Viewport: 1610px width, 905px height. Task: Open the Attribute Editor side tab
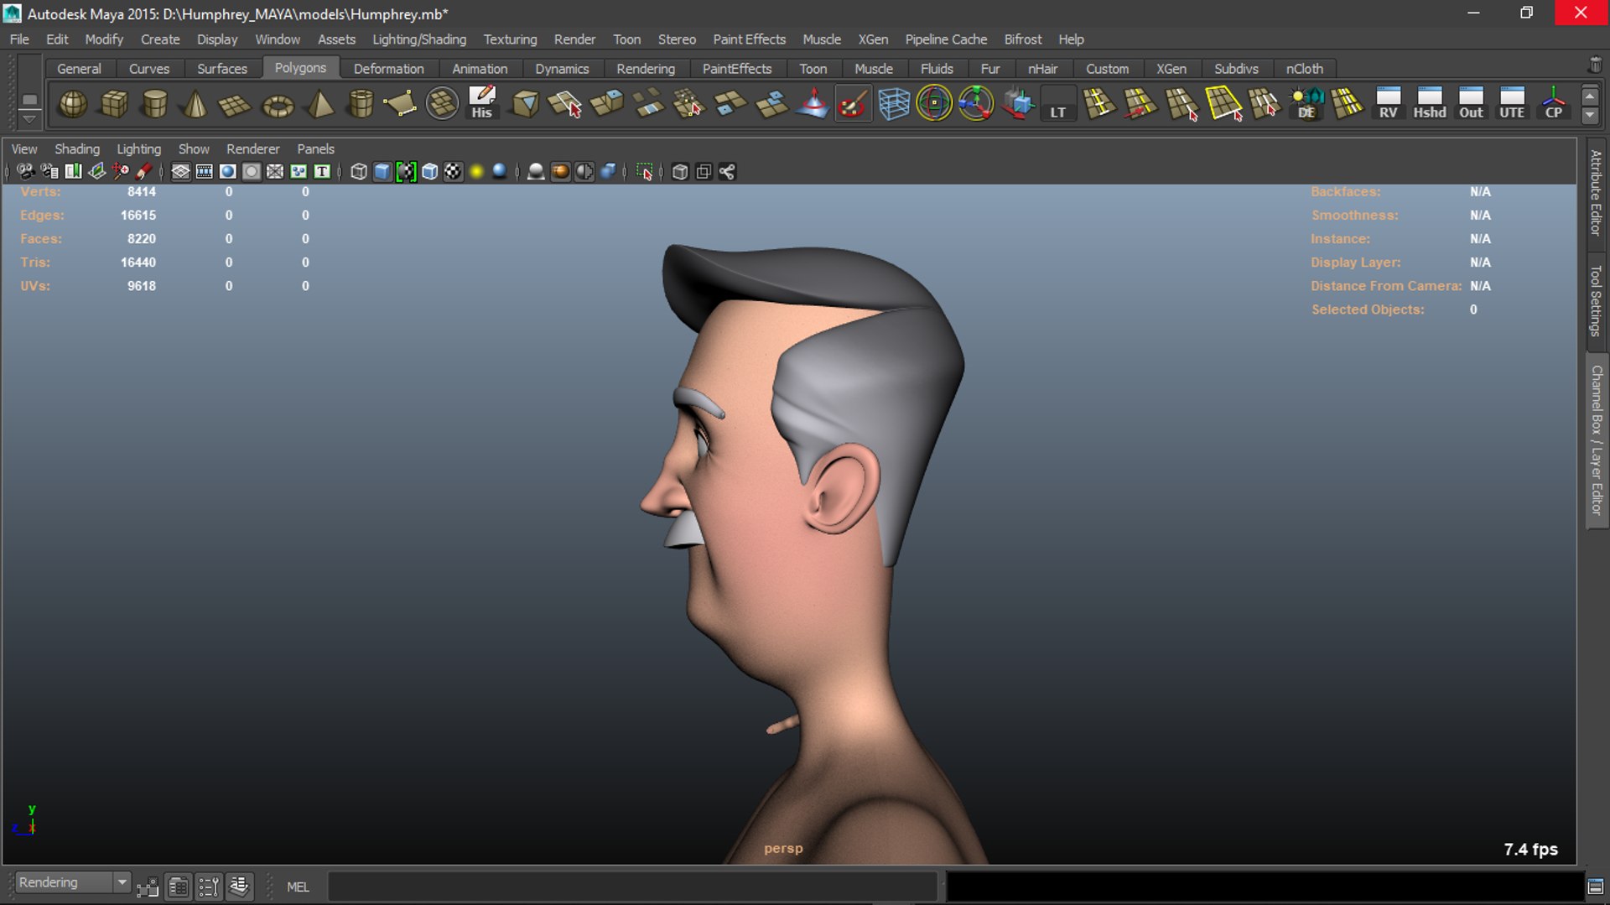point(1596,192)
